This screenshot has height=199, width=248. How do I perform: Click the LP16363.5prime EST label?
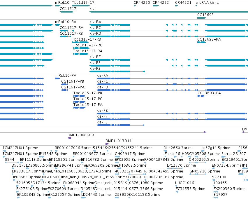tap(132, 165)
